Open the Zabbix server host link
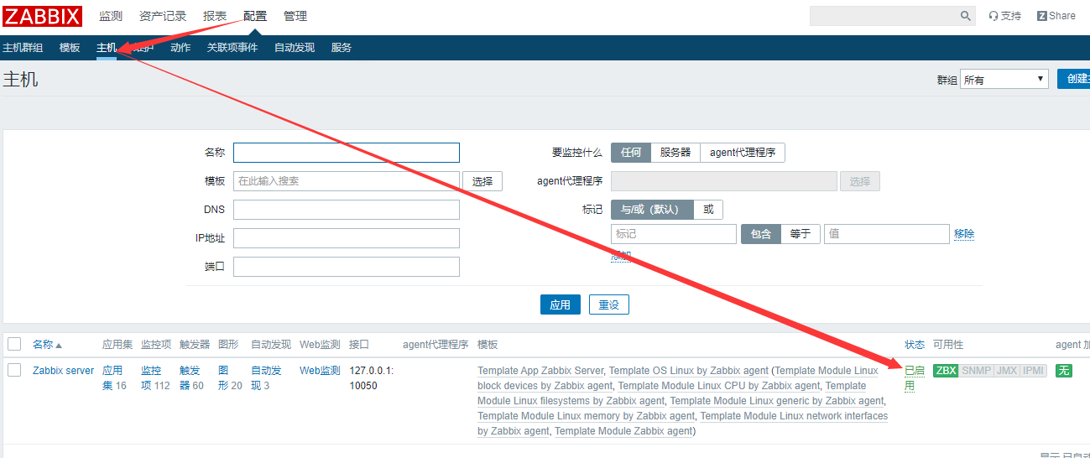1090x458 pixels. click(x=64, y=370)
